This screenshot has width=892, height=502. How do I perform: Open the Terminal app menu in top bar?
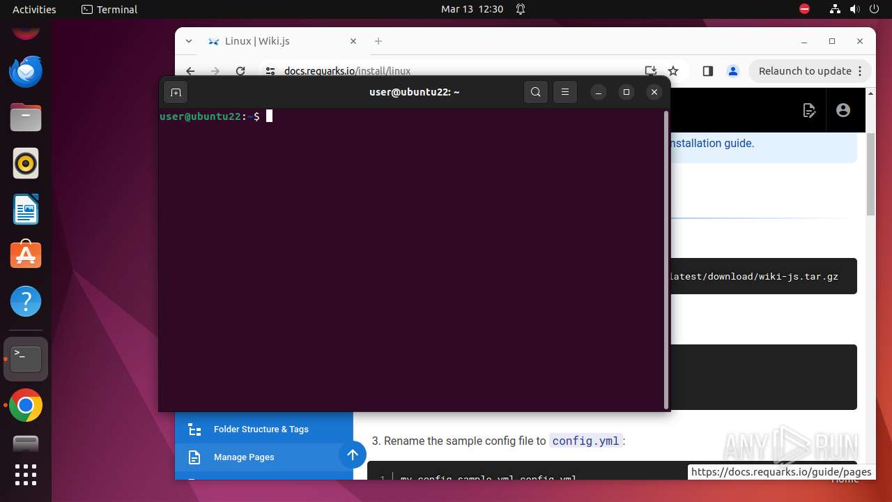point(109,10)
